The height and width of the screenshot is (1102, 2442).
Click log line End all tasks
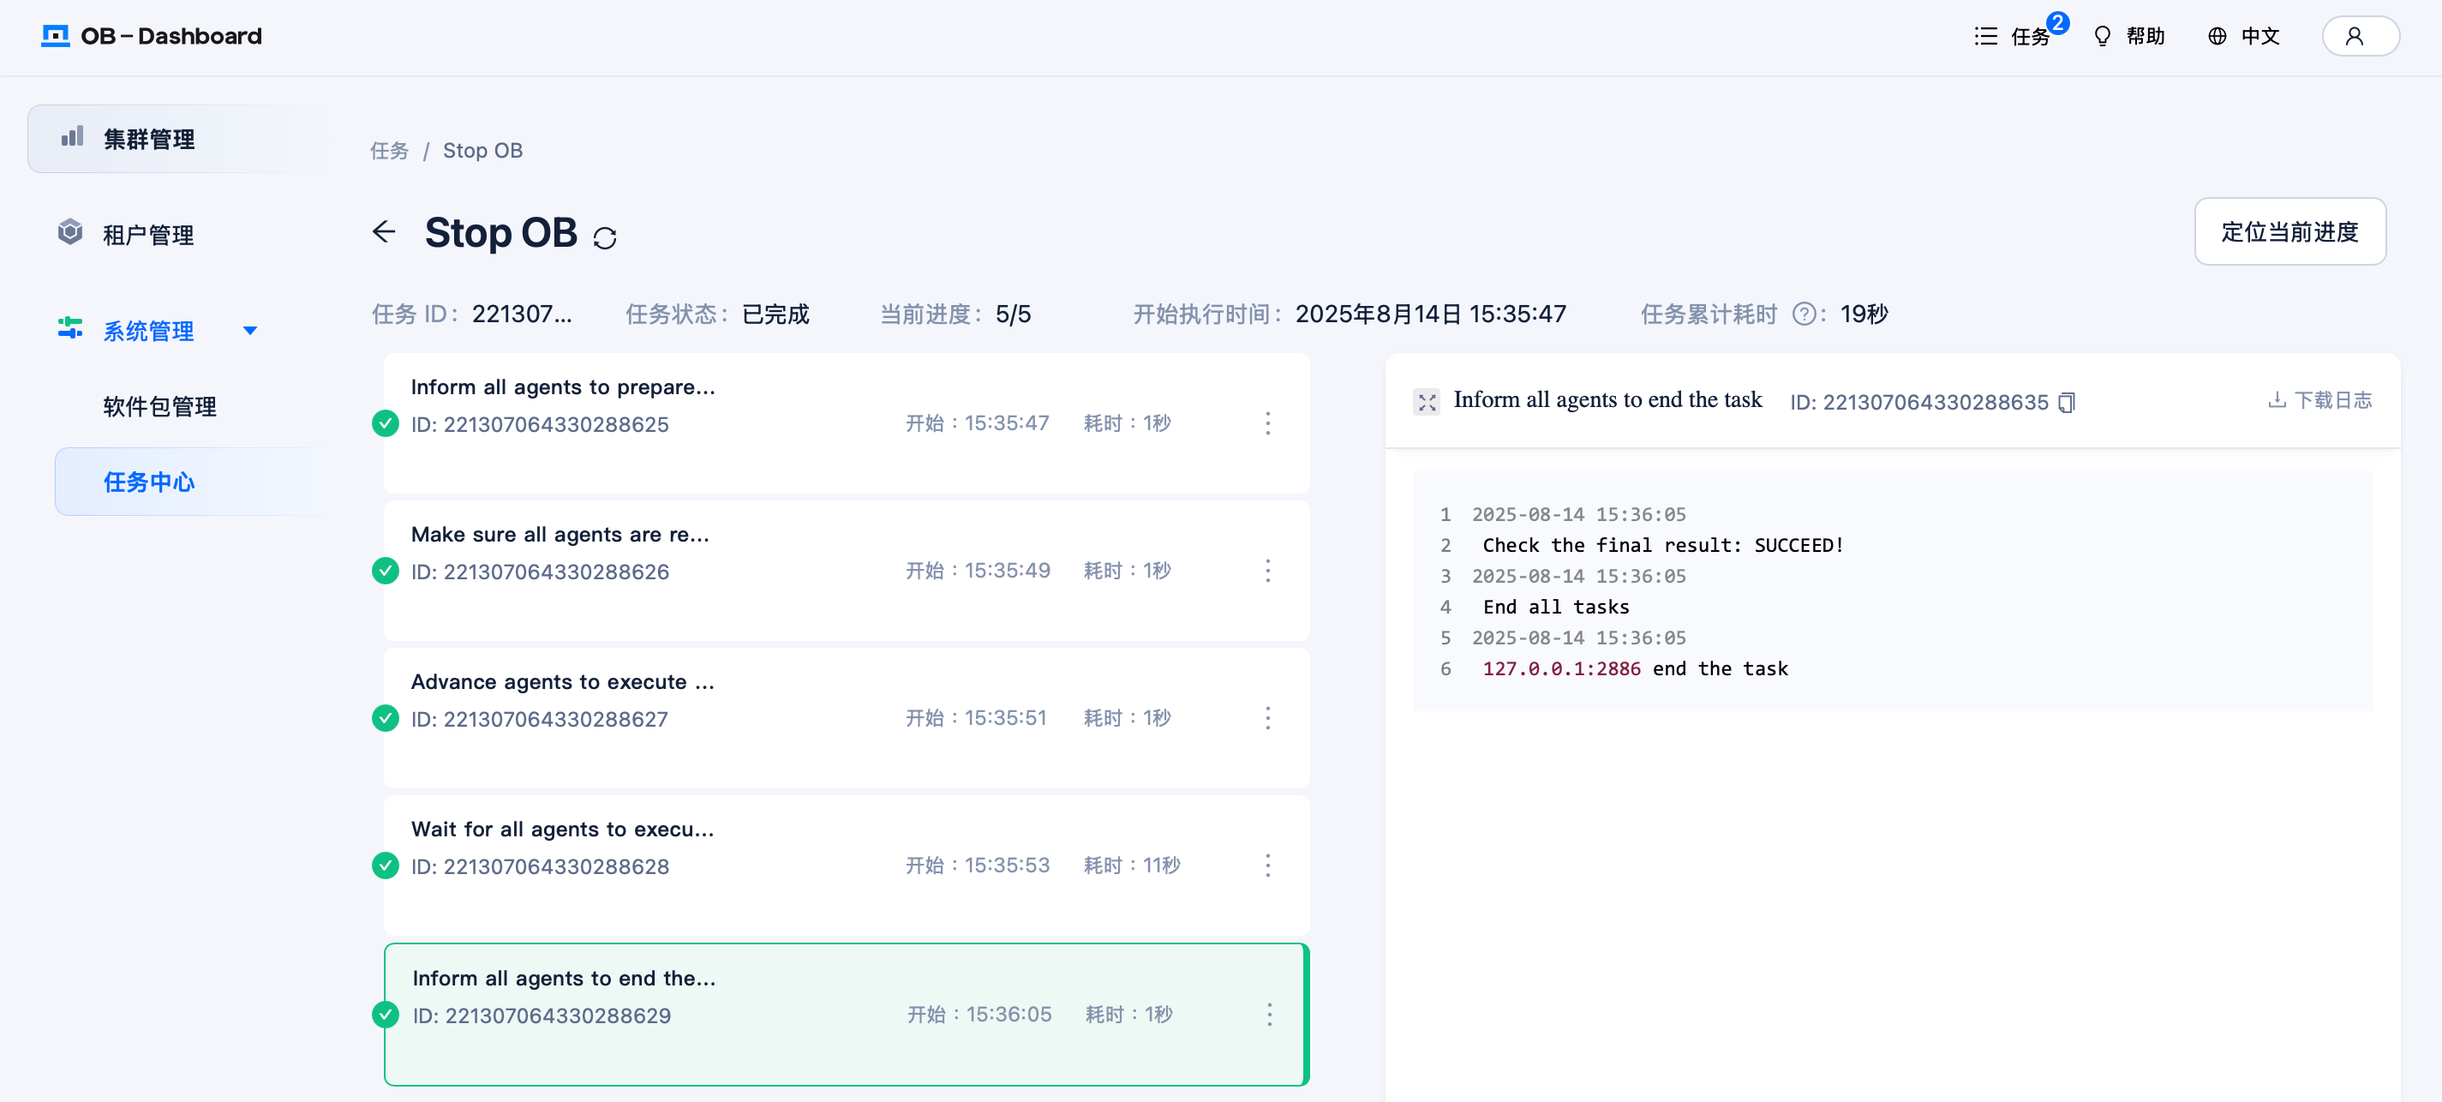pos(1556,607)
